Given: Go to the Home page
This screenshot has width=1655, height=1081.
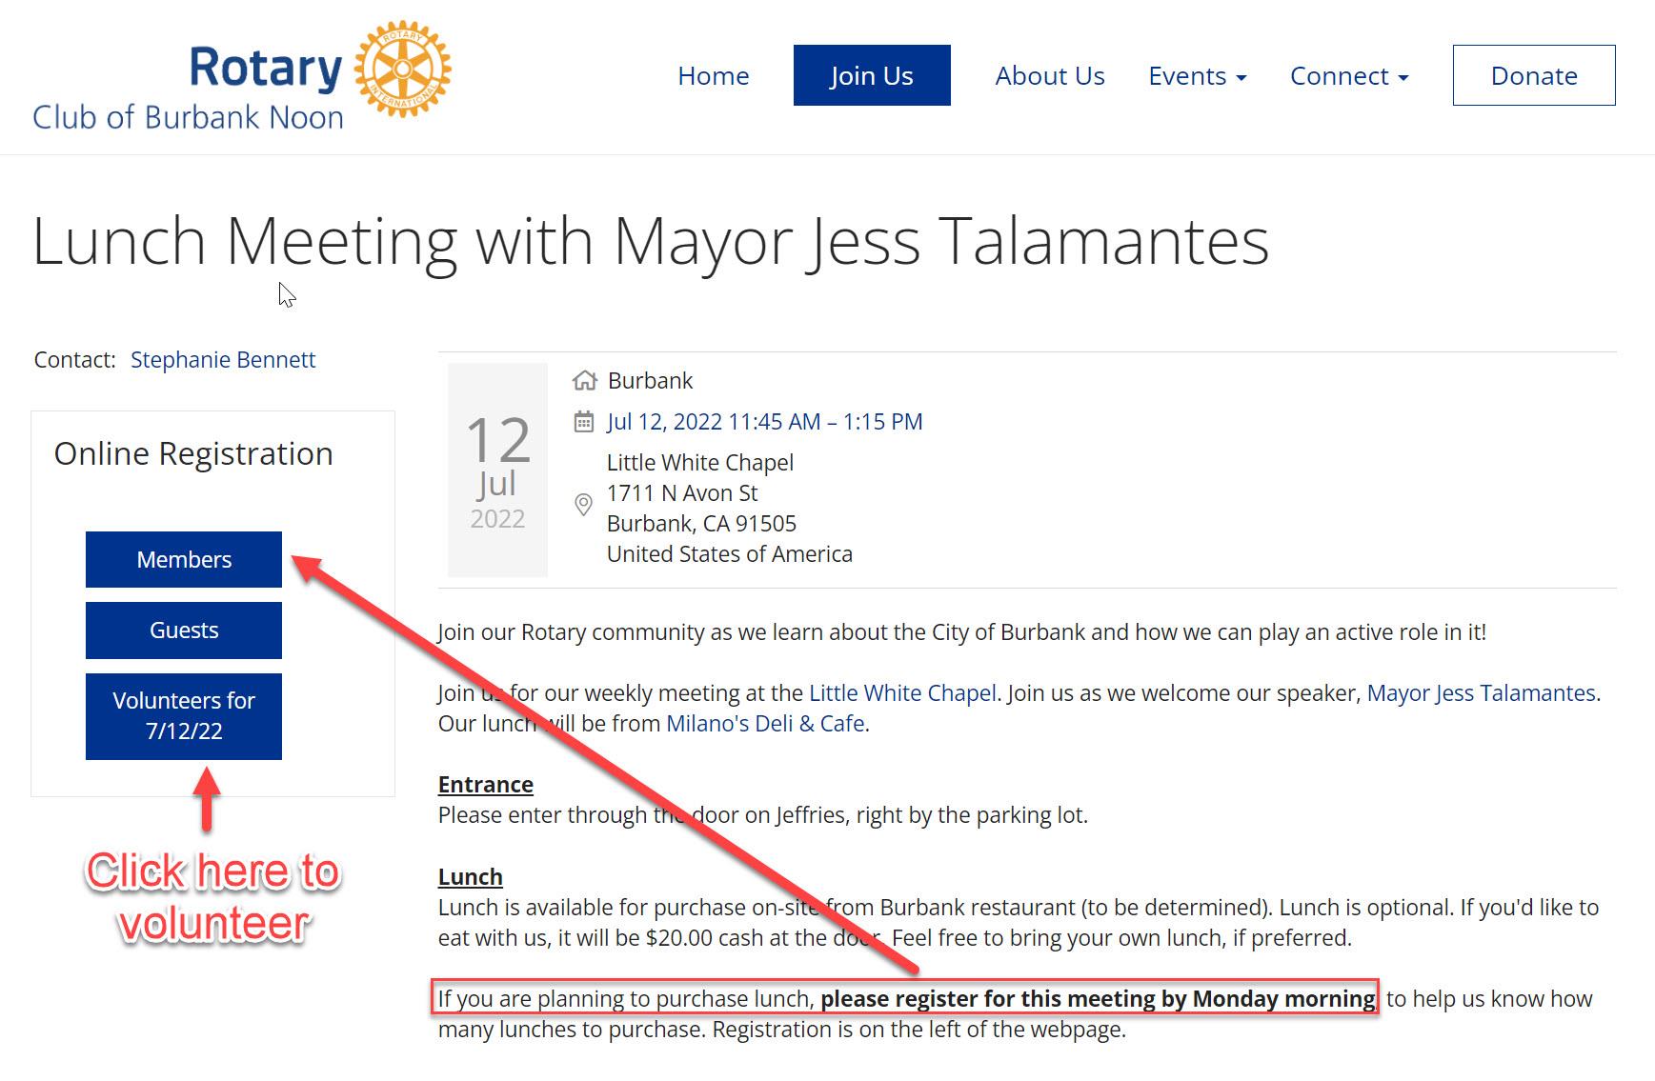Looking at the screenshot, I should pyautogui.click(x=713, y=76).
